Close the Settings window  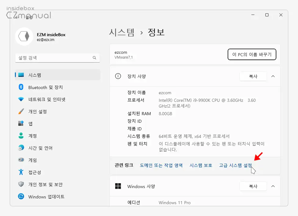point(281,15)
